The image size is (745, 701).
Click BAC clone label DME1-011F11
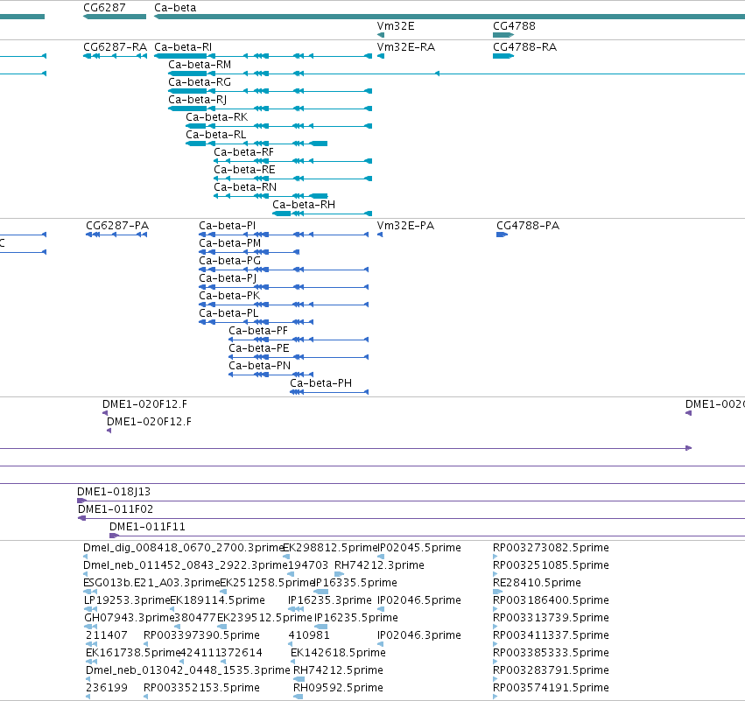coord(147,527)
